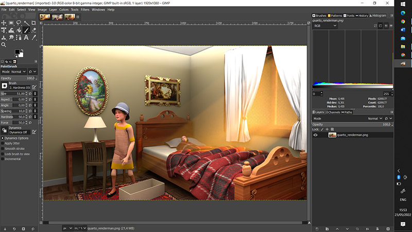This screenshot has height=232, width=412.
Task: Hide the quarto_renderman.png layer with eye icon
Action: point(316,135)
